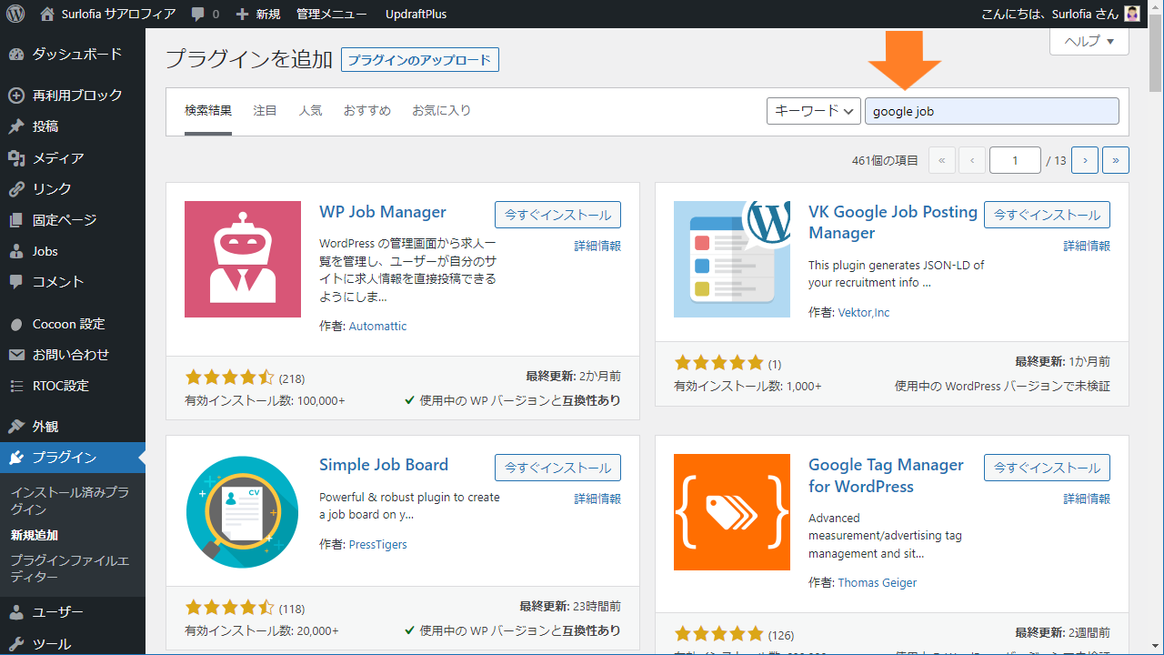The image size is (1164, 655).
Task: Open the キーワード search type dropdown
Action: [814, 111]
